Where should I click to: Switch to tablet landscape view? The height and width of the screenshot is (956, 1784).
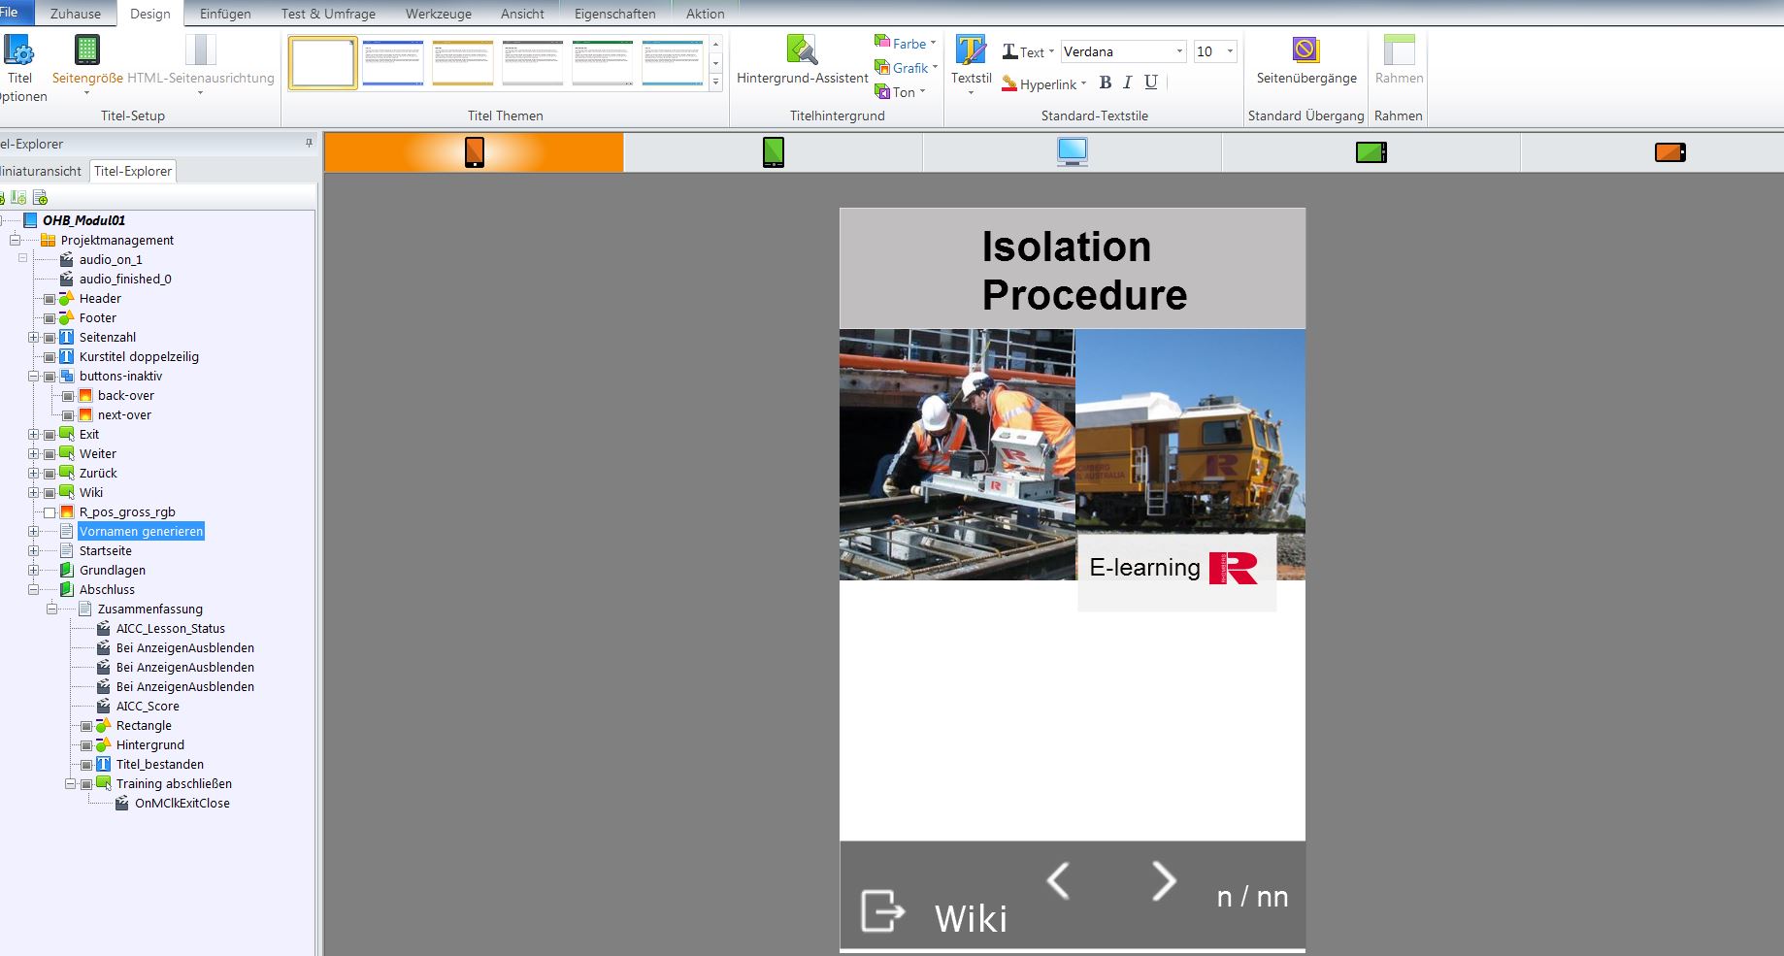(x=1371, y=152)
